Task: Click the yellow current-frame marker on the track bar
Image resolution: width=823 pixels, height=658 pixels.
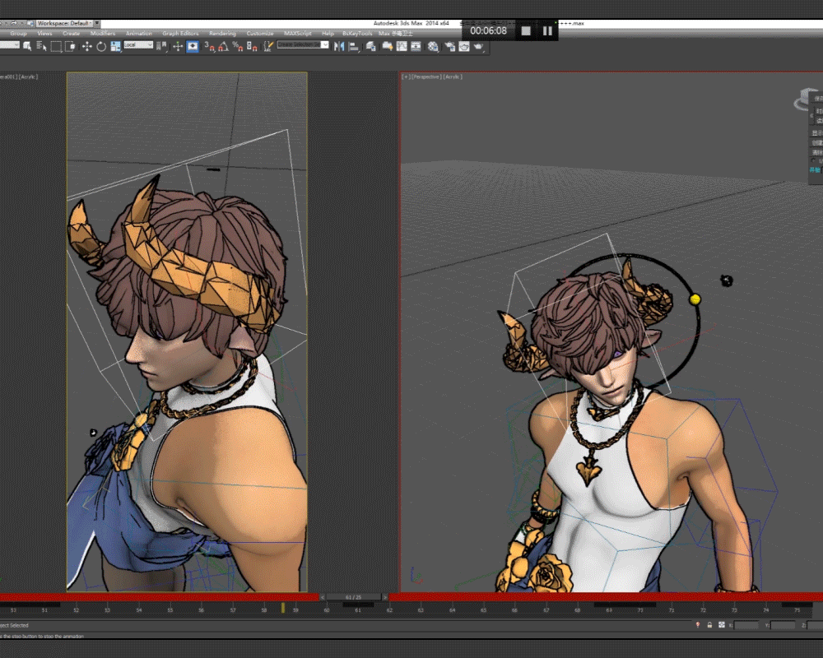Action: [x=283, y=608]
